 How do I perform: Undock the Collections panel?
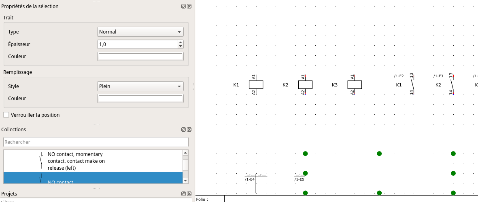183,130
